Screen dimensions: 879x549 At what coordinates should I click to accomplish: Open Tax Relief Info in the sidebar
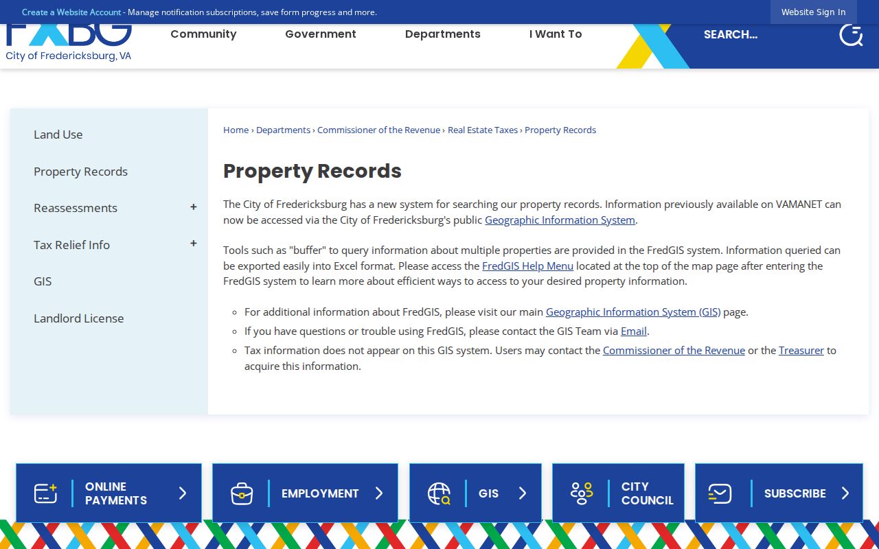point(72,245)
